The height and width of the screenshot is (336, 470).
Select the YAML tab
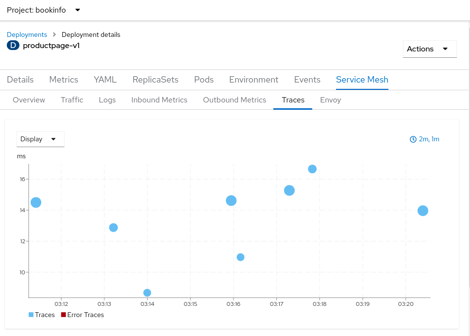(105, 80)
